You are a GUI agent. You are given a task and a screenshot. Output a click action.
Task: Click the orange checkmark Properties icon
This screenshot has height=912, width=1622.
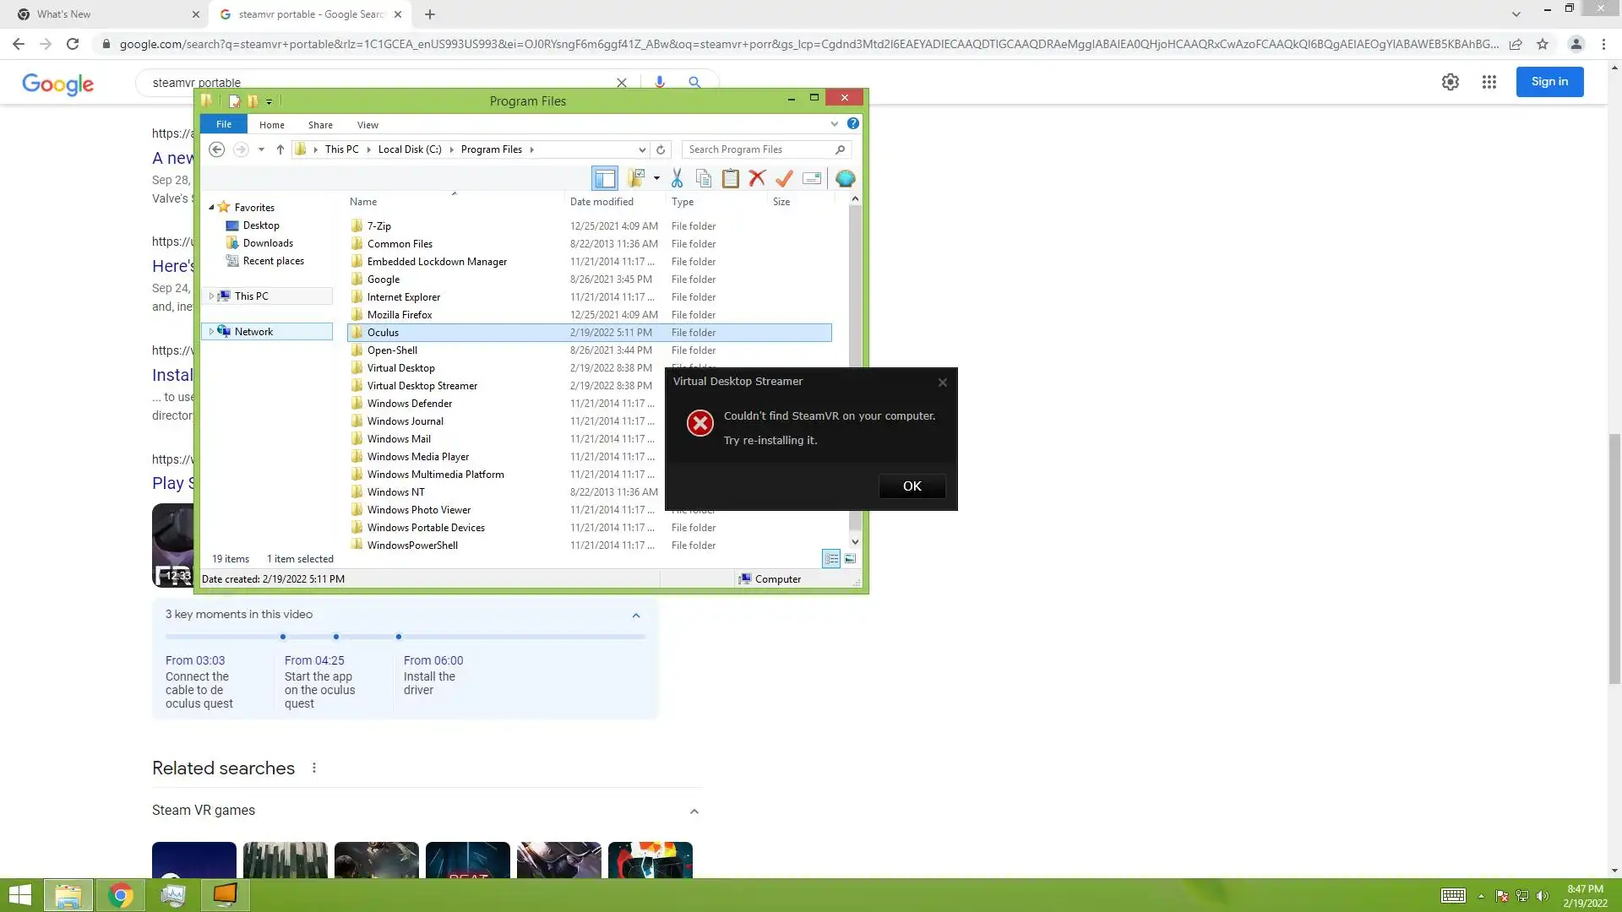pyautogui.click(x=784, y=178)
